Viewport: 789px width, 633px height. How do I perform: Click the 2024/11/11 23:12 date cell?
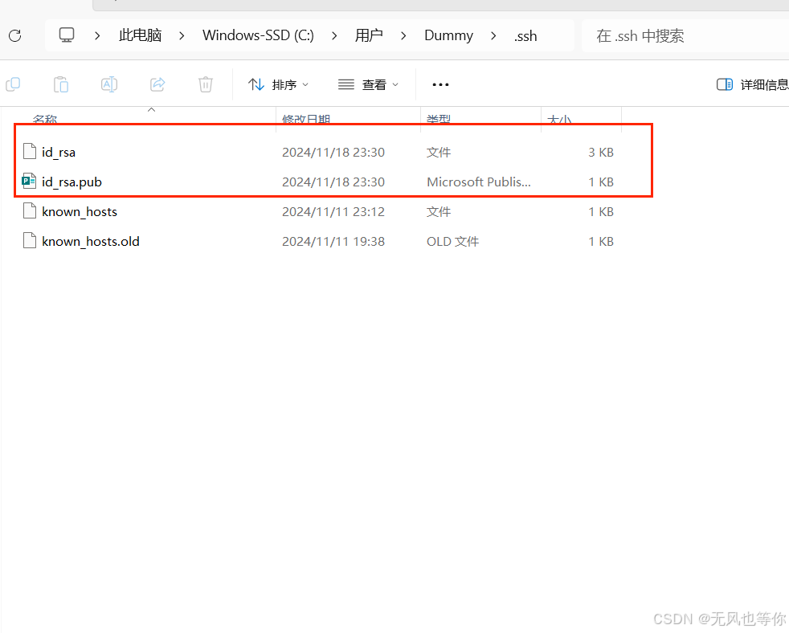[333, 212]
